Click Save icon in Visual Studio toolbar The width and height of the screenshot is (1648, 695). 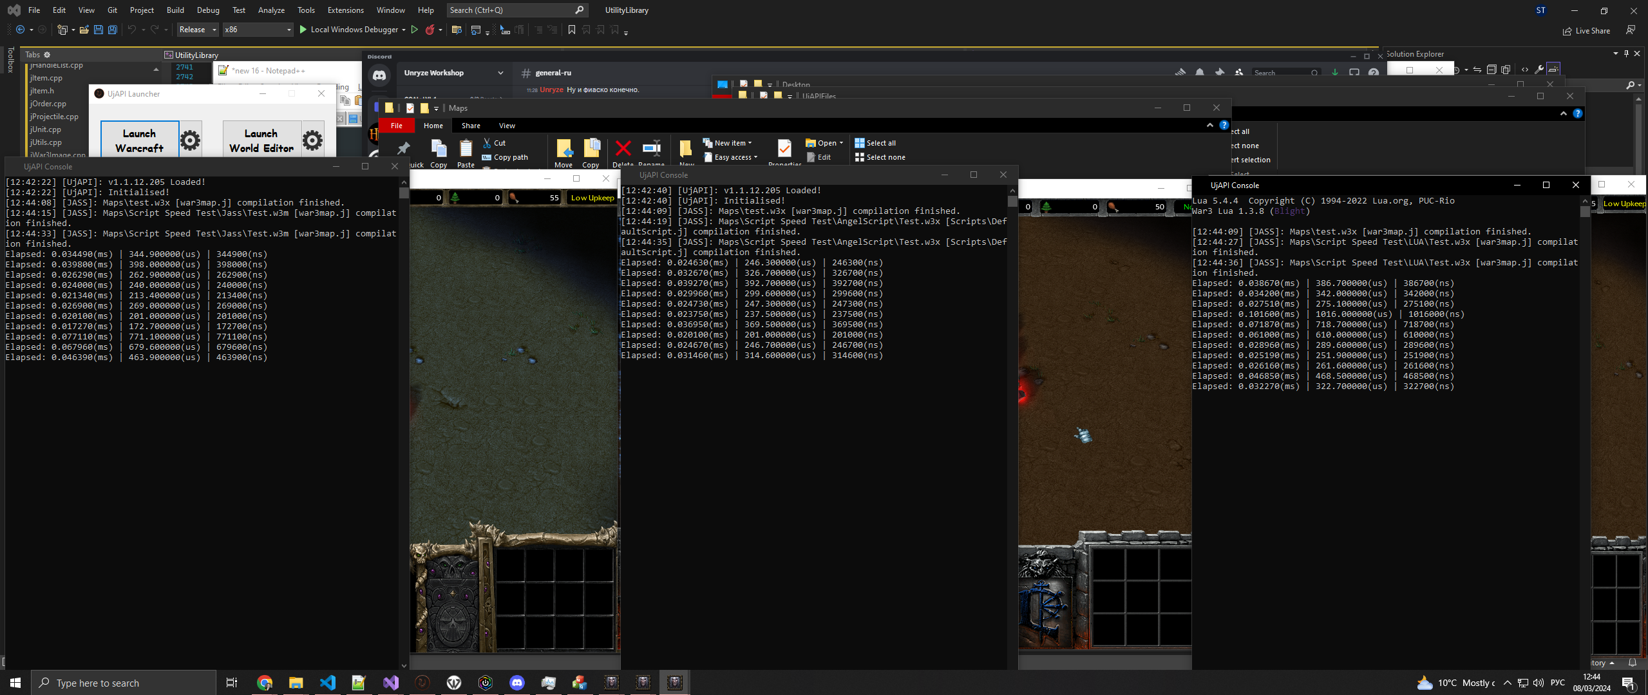99,30
